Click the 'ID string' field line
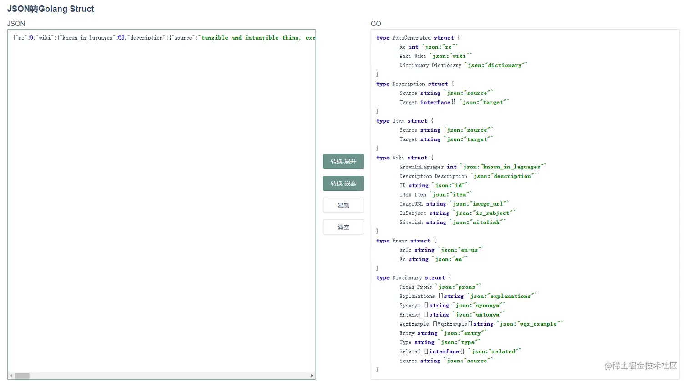This screenshot has width=688, height=381. [x=434, y=185]
